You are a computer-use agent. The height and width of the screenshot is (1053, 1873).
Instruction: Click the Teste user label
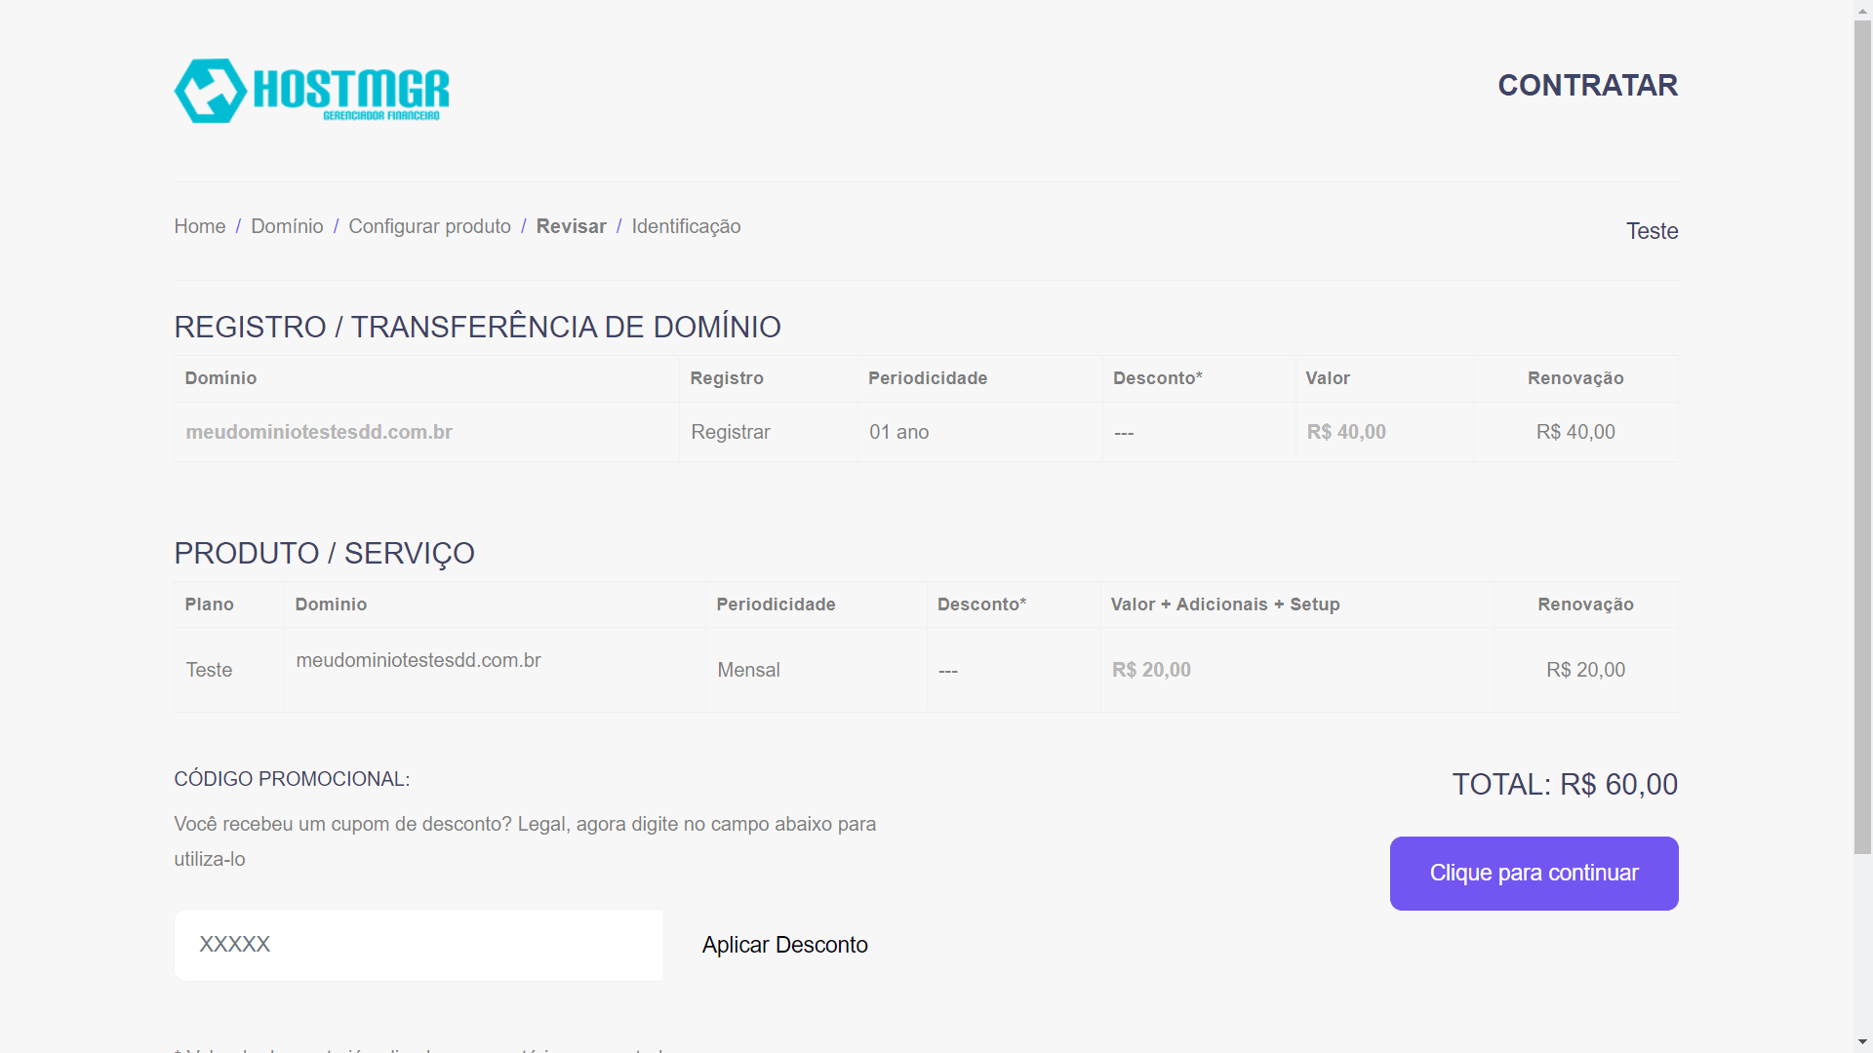[1652, 231]
